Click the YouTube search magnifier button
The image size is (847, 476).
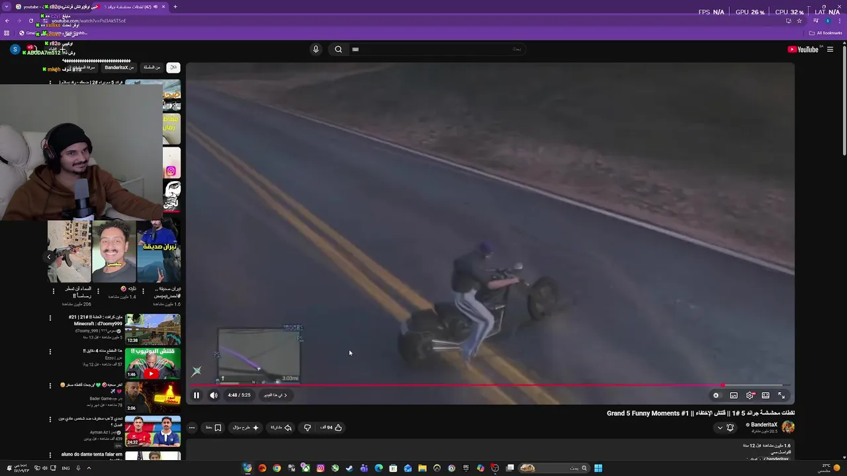click(338, 50)
